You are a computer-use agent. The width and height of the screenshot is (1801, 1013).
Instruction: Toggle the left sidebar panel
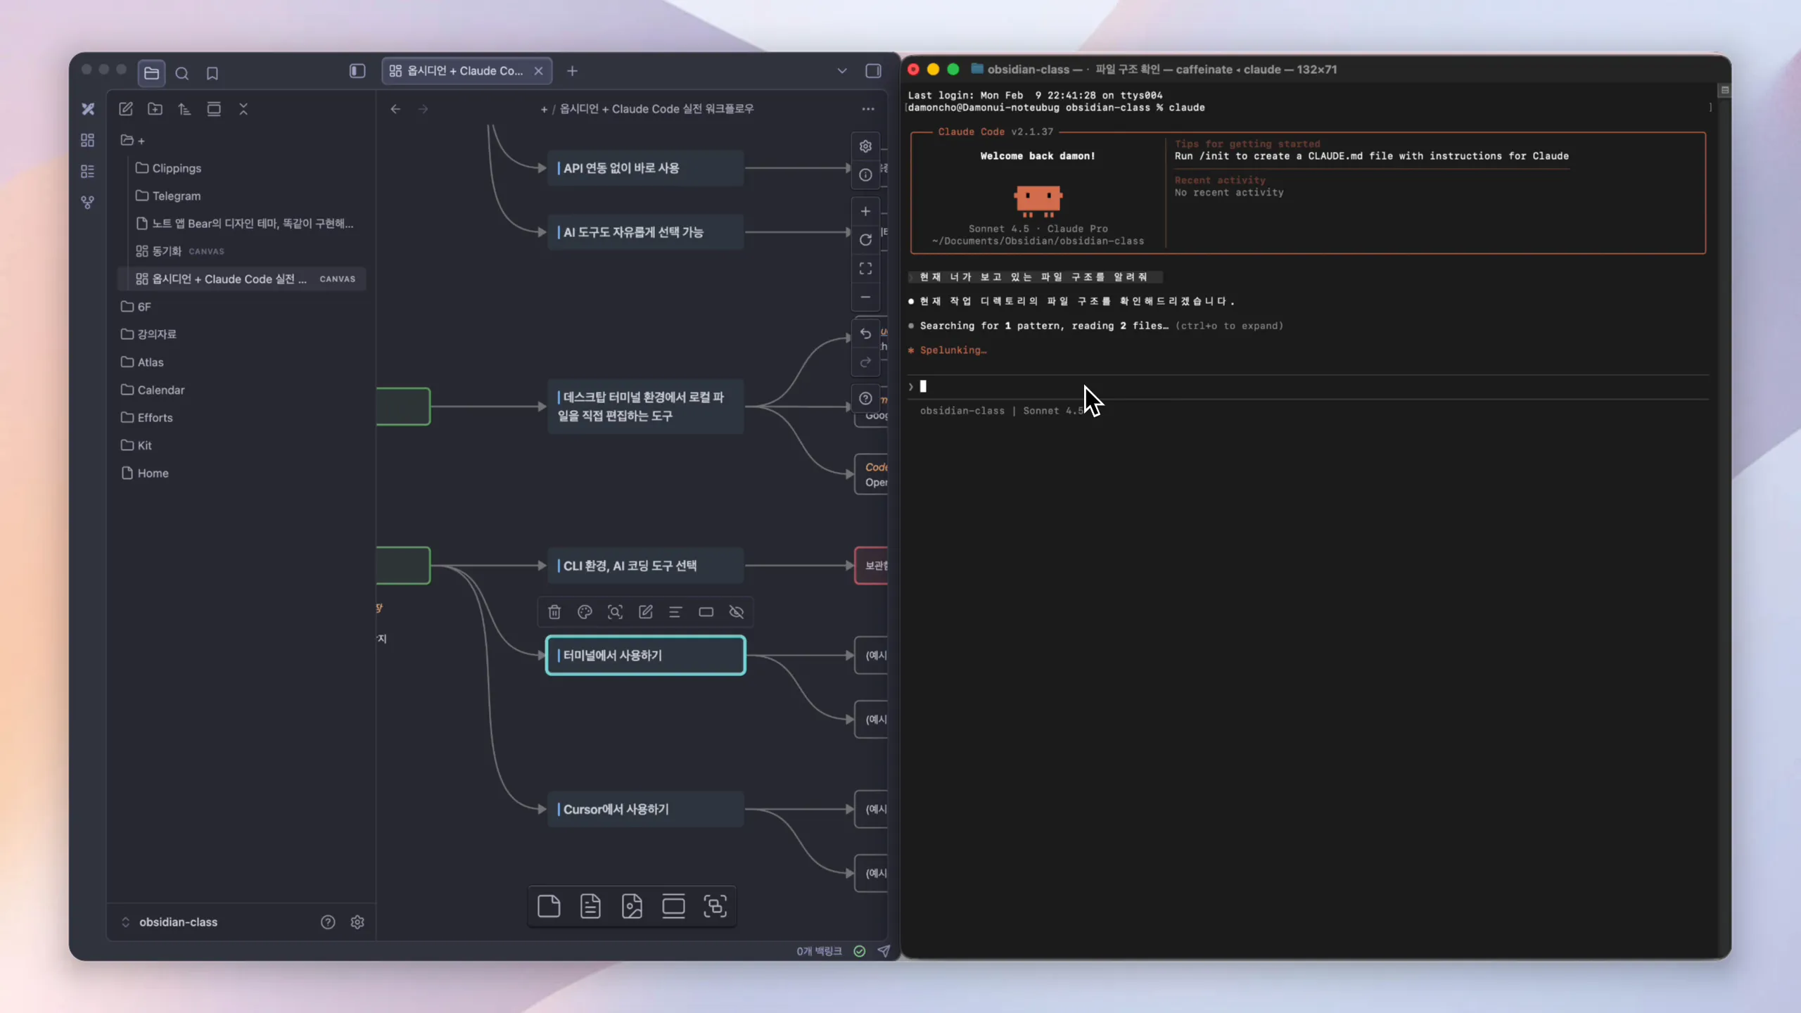point(357,71)
